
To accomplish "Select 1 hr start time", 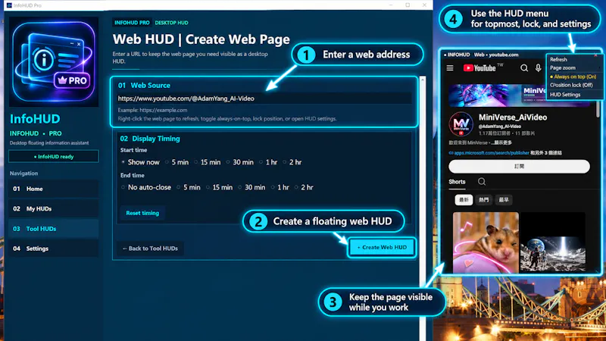I will (268, 162).
